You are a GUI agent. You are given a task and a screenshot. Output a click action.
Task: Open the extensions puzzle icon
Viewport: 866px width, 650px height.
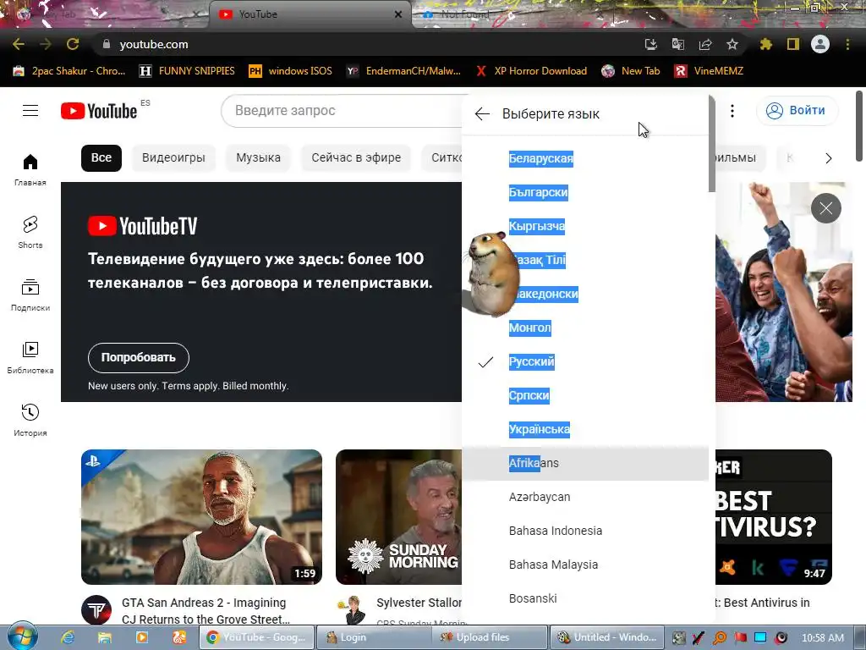click(x=765, y=44)
